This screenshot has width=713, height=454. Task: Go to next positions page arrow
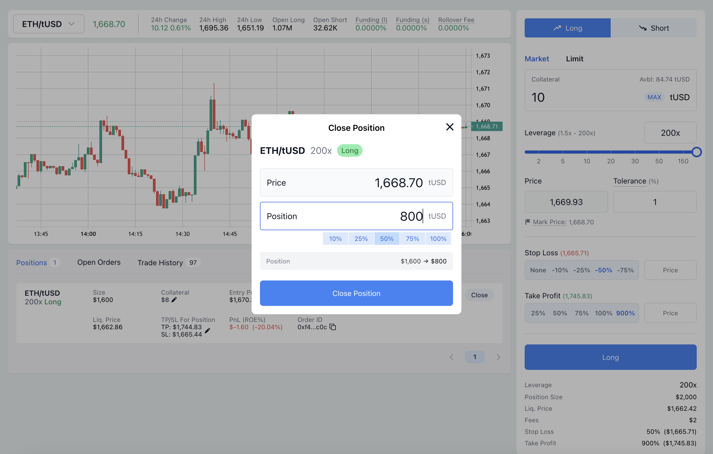click(x=498, y=357)
